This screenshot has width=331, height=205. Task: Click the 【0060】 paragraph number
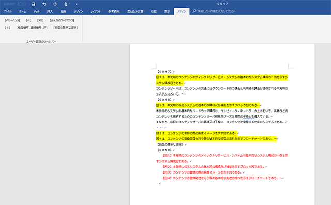click(164, 150)
